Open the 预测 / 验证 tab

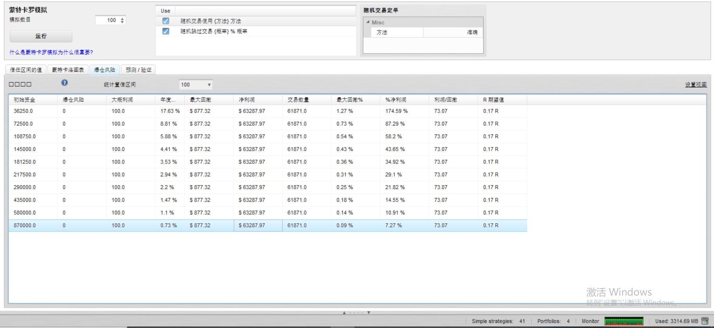click(138, 70)
